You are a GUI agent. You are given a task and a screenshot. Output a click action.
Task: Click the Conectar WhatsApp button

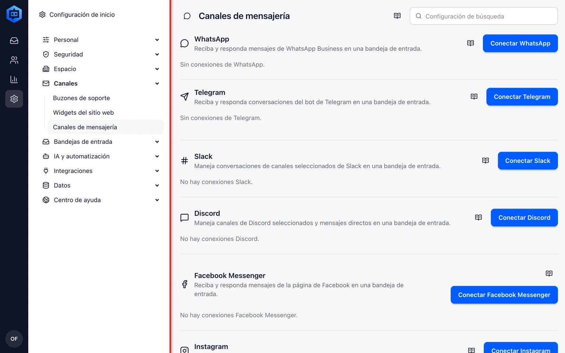(520, 43)
